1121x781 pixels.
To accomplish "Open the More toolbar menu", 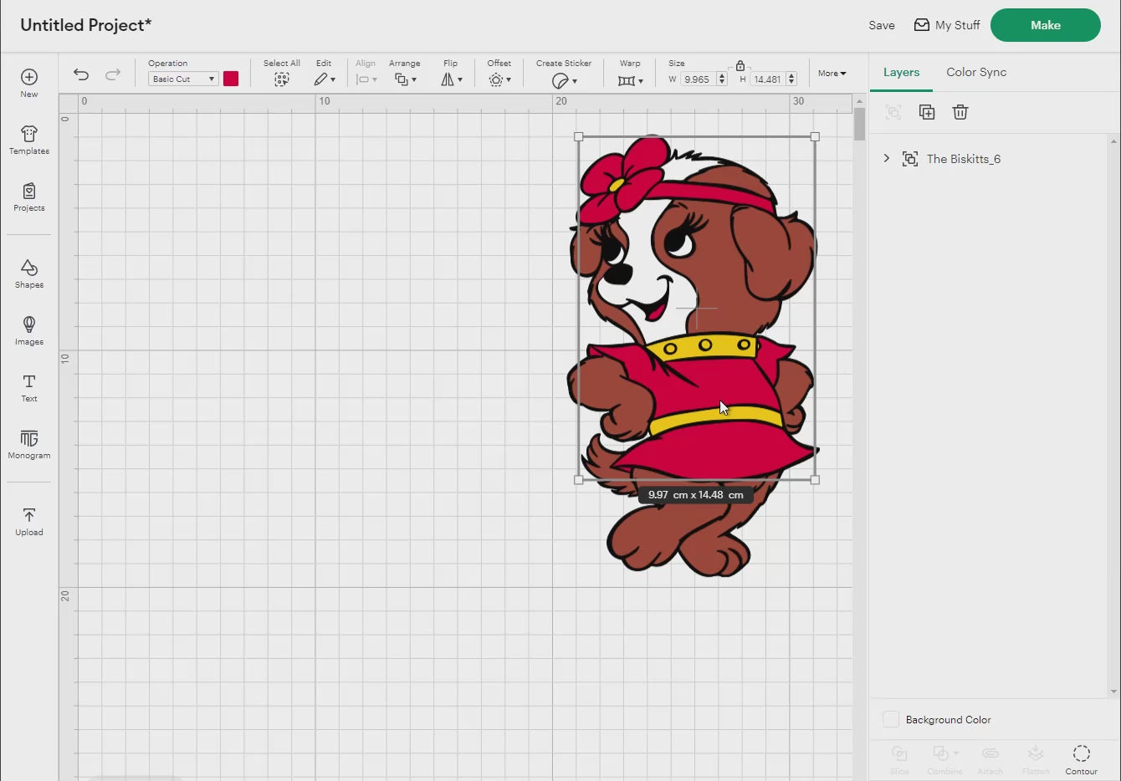I will [832, 74].
